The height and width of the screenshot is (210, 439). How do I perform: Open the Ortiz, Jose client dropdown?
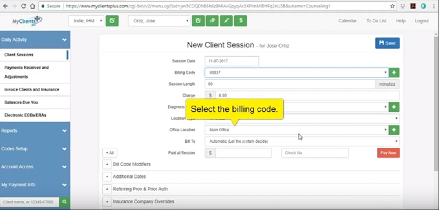click(159, 21)
